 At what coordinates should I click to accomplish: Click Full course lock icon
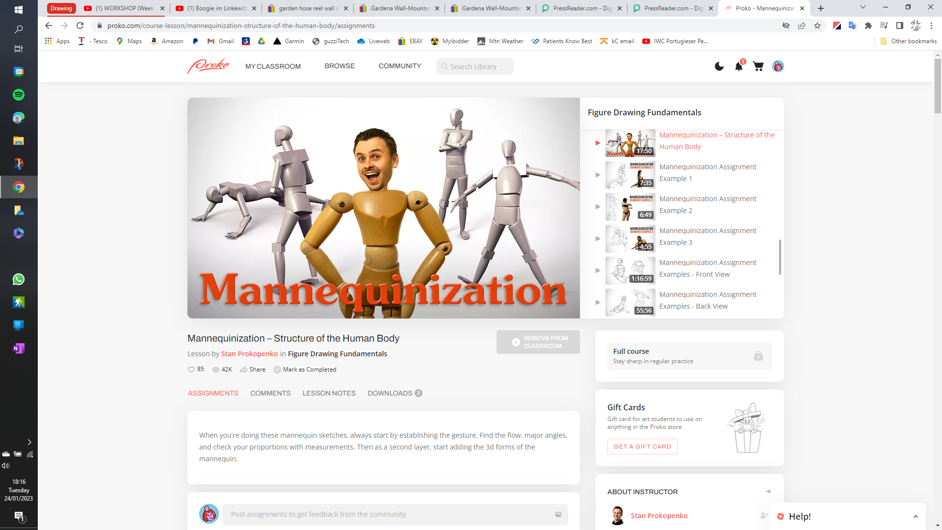759,356
